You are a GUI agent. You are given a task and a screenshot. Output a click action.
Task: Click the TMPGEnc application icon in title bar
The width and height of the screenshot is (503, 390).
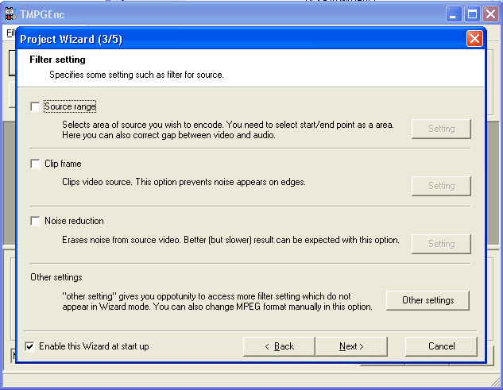10,14
